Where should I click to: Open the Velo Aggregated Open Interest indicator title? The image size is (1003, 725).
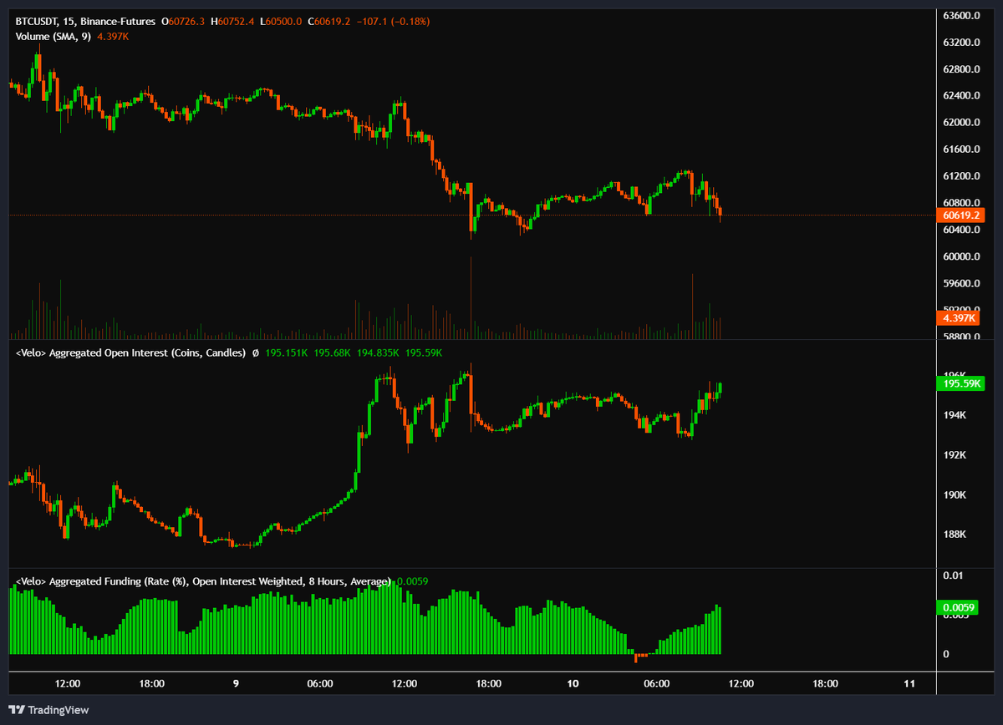(130, 353)
